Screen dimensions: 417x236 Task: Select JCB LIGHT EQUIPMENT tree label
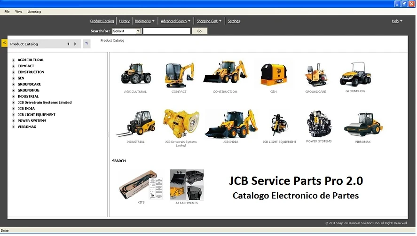click(36, 115)
